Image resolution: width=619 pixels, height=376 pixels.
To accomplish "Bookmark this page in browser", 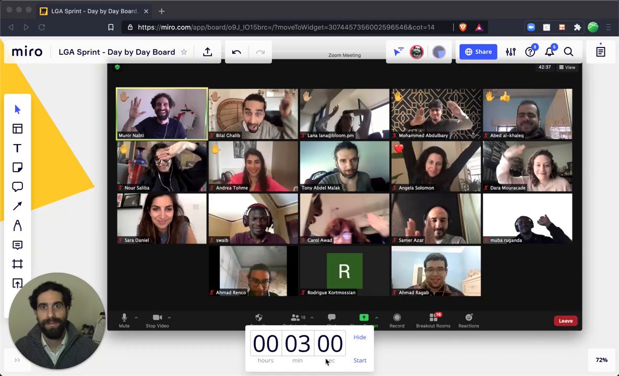I will (x=111, y=27).
